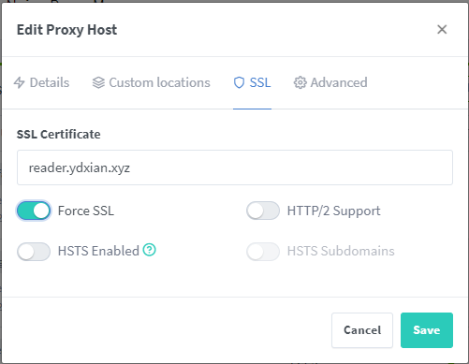The width and height of the screenshot is (469, 364).
Task: Turn on the HSTS Enabled switch
Action: (34, 252)
